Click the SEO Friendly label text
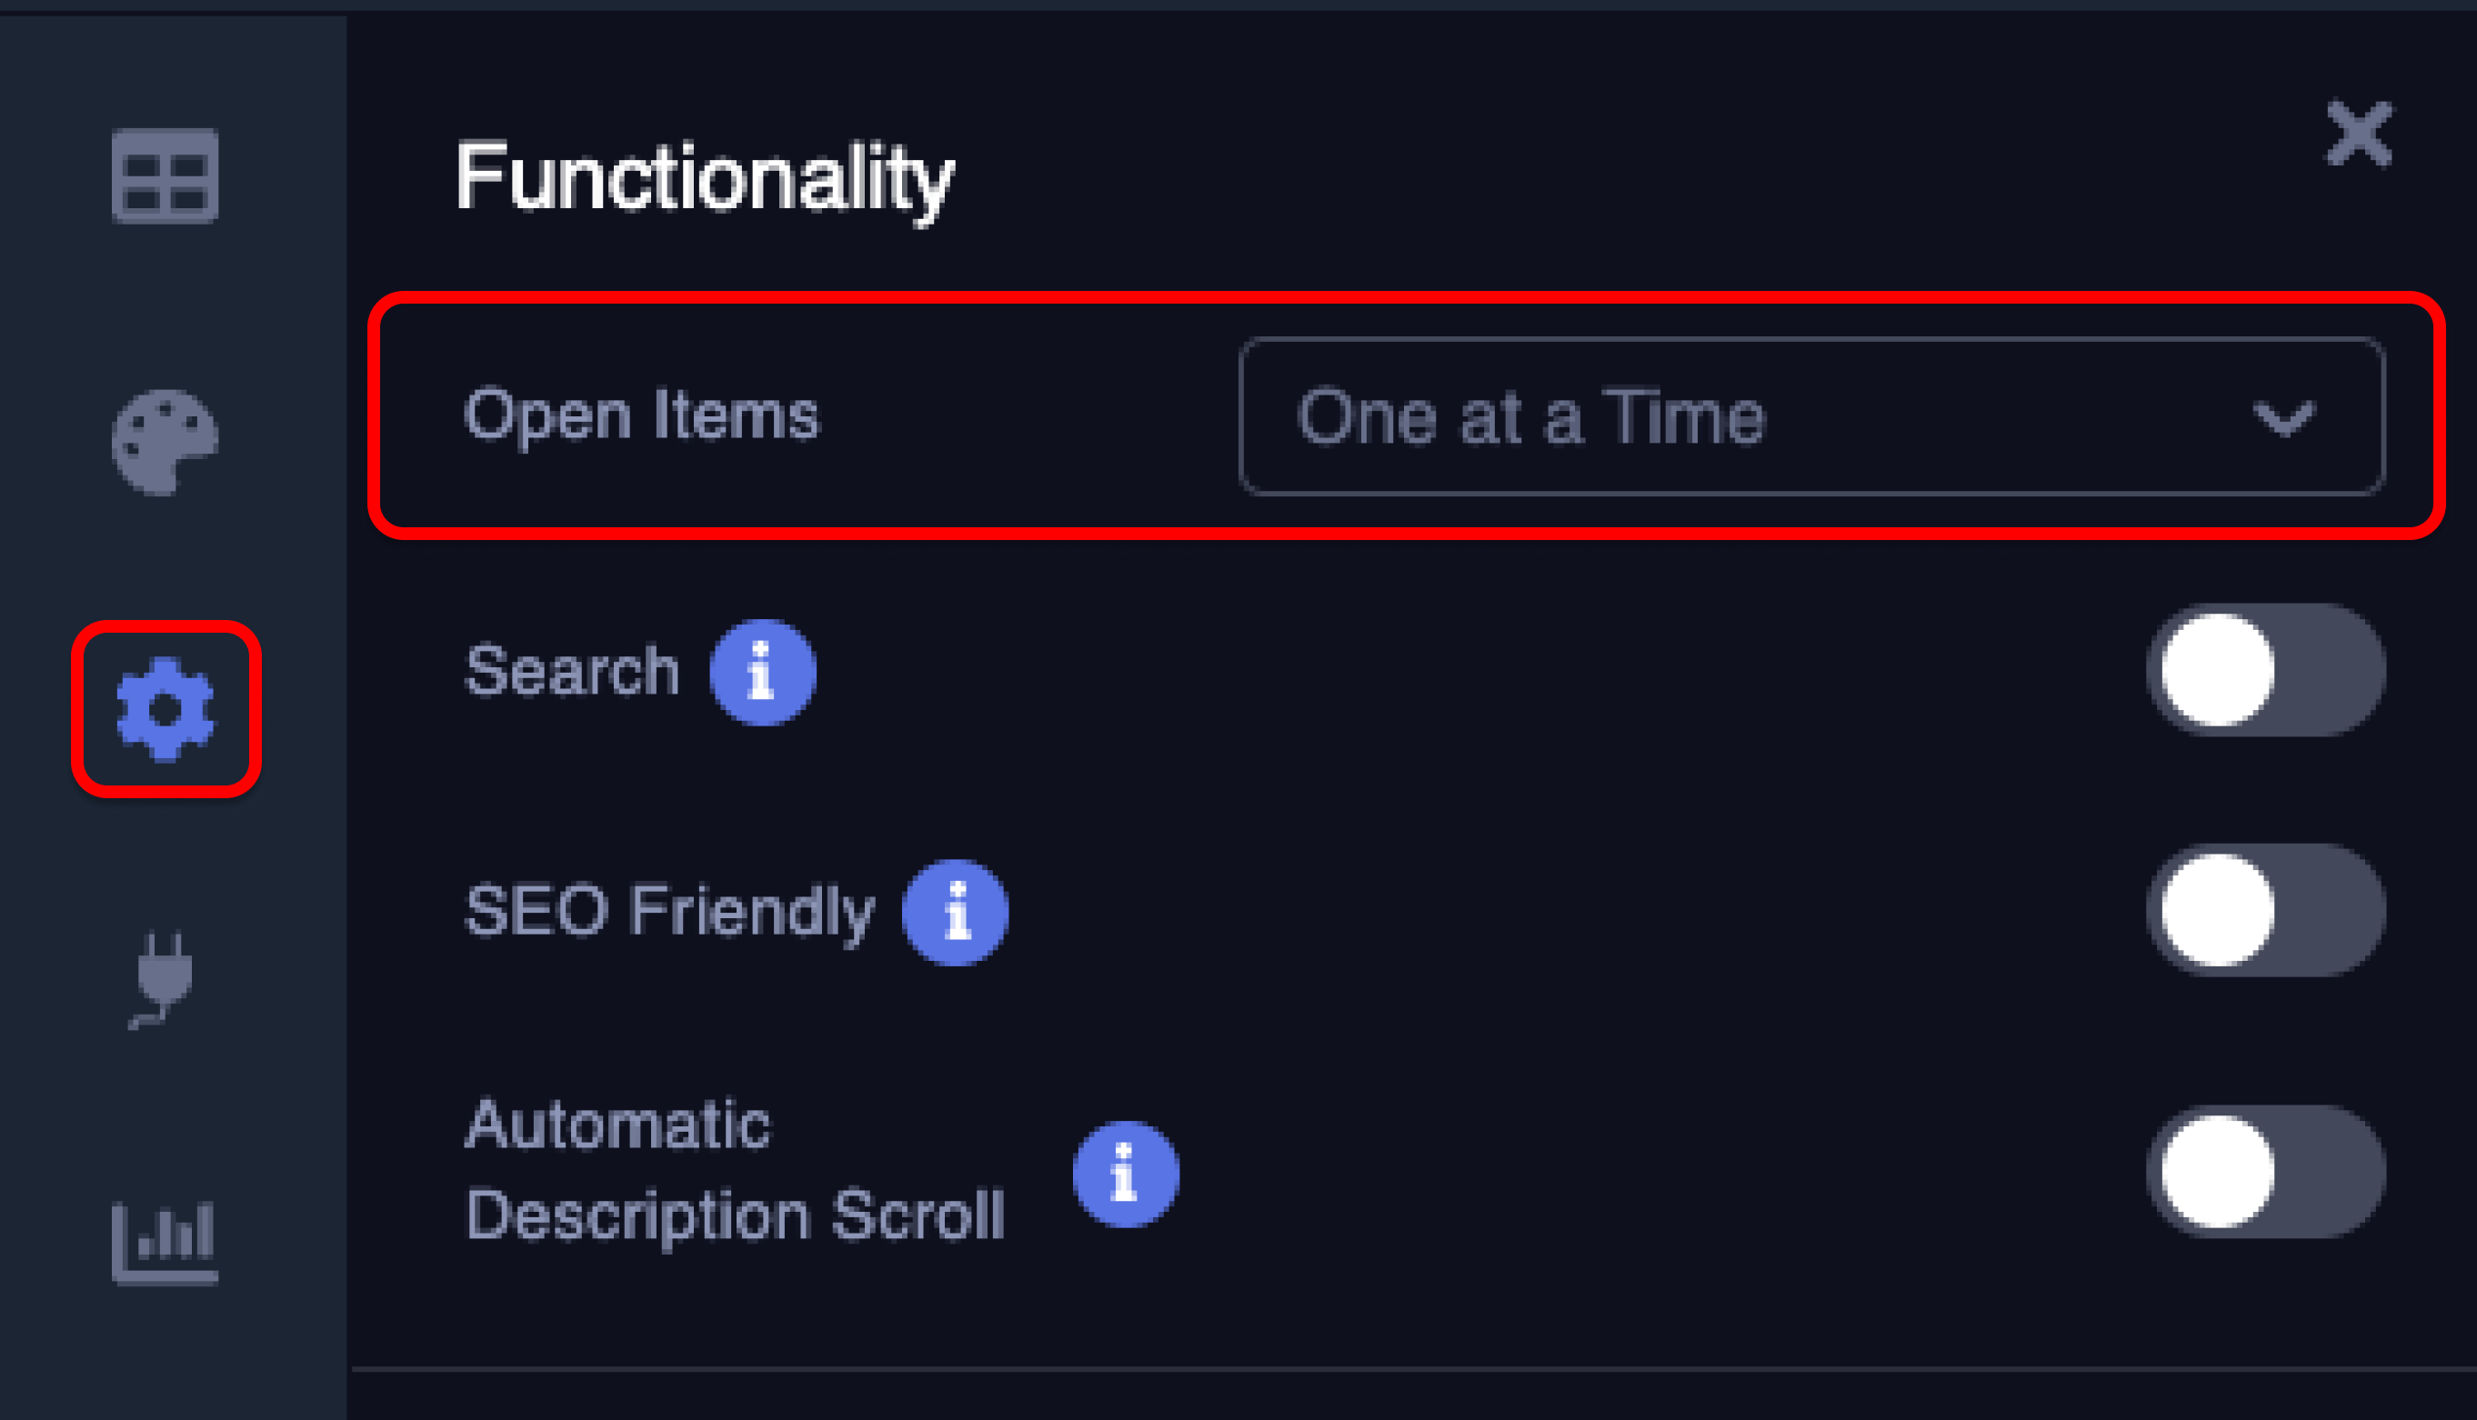 click(669, 911)
